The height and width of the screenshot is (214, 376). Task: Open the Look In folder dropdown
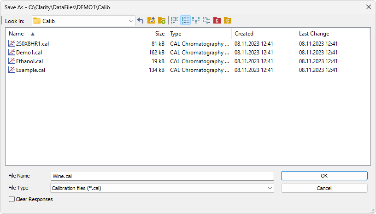[x=131, y=21]
